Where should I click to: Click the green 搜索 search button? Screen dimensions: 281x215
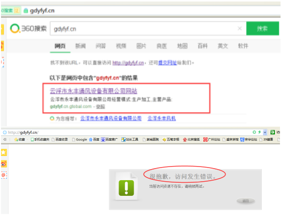[x=262, y=28]
